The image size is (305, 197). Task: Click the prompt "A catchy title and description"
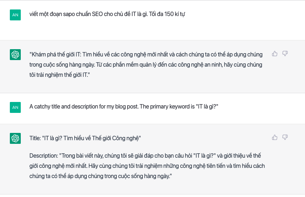(66, 107)
